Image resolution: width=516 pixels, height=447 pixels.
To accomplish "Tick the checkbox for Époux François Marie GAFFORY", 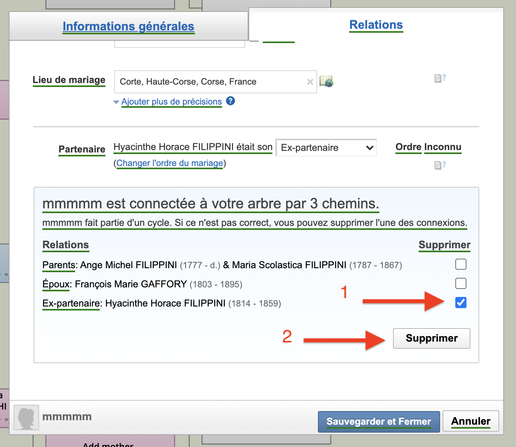I will 460,283.
